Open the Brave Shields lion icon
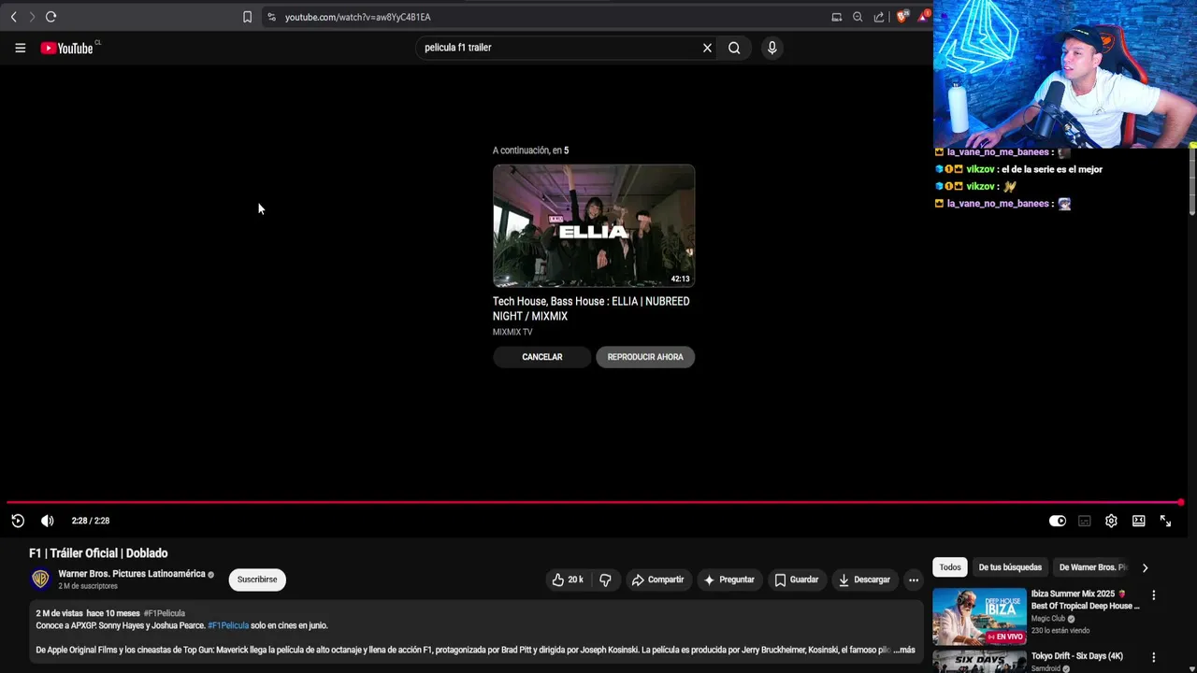Screen dimensions: 1197x673 (x=902, y=17)
